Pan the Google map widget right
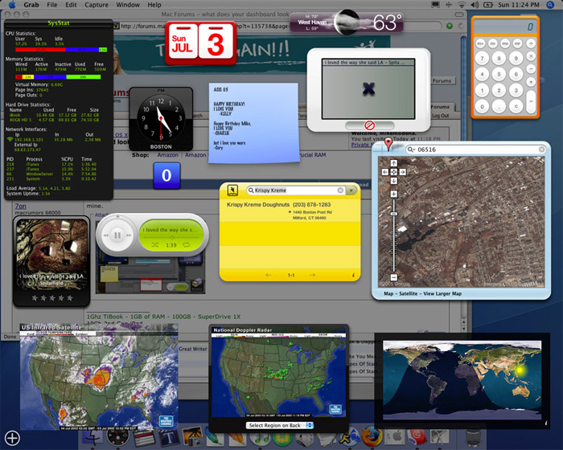Image resolution: width=563 pixels, height=450 pixels. (402, 172)
